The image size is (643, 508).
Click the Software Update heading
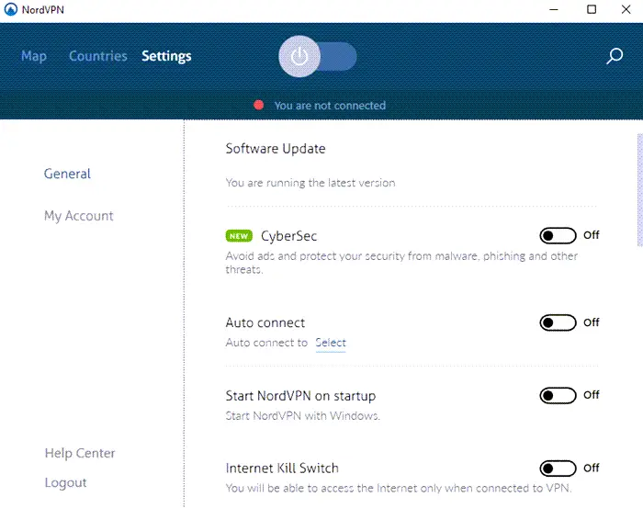(x=276, y=149)
